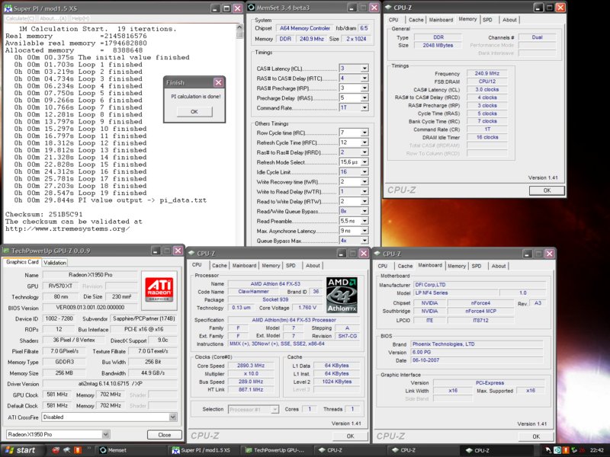Click the GPU-Z title bar icon
This screenshot has height=457, width=610.
point(5,251)
